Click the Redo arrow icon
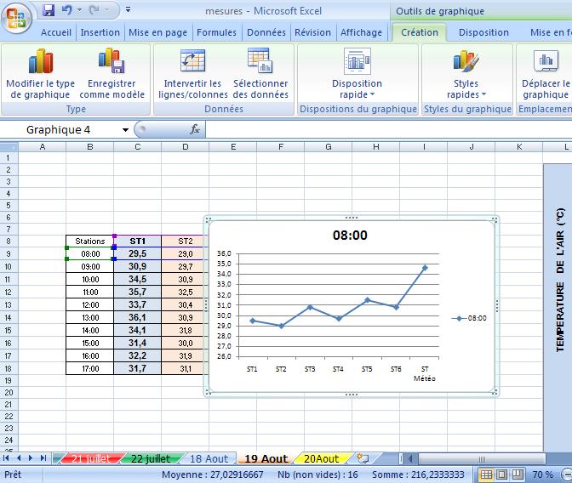Image resolution: width=572 pixels, height=483 pixels. [94, 10]
